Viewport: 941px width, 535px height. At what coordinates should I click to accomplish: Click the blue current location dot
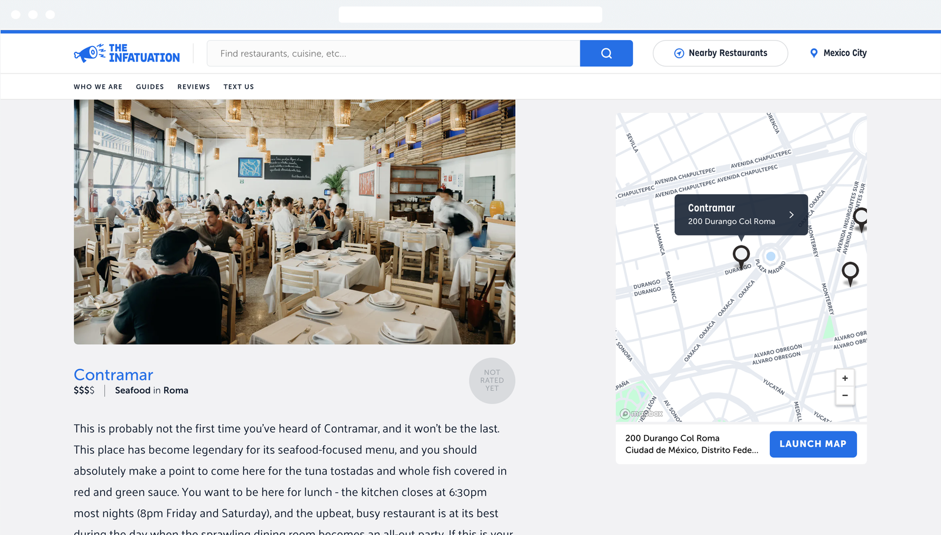pyautogui.click(x=770, y=257)
